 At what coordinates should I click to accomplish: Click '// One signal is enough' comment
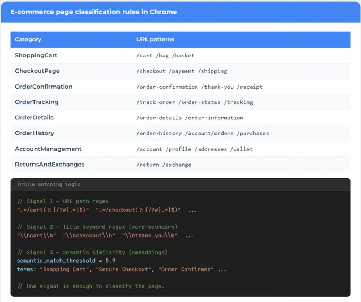tap(91, 287)
